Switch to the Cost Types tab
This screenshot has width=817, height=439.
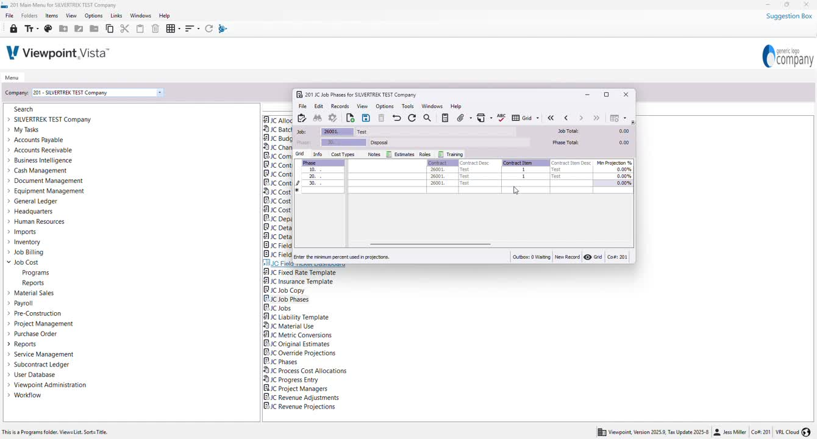343,154
